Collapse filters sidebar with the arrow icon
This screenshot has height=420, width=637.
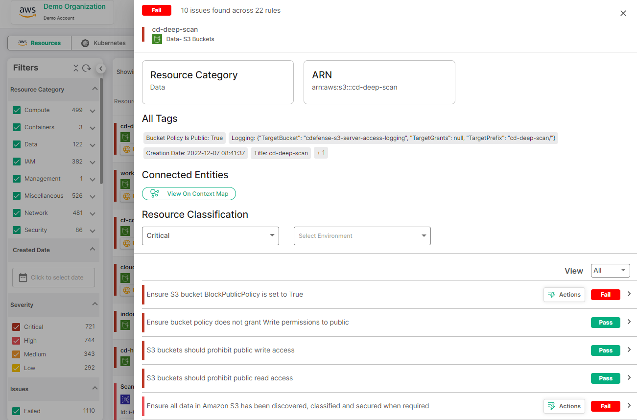(100, 69)
